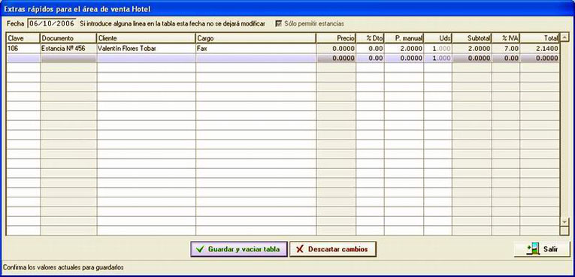Image resolution: width=575 pixels, height=277 pixels.
Task: Click the Total column header
Action: 540,38
